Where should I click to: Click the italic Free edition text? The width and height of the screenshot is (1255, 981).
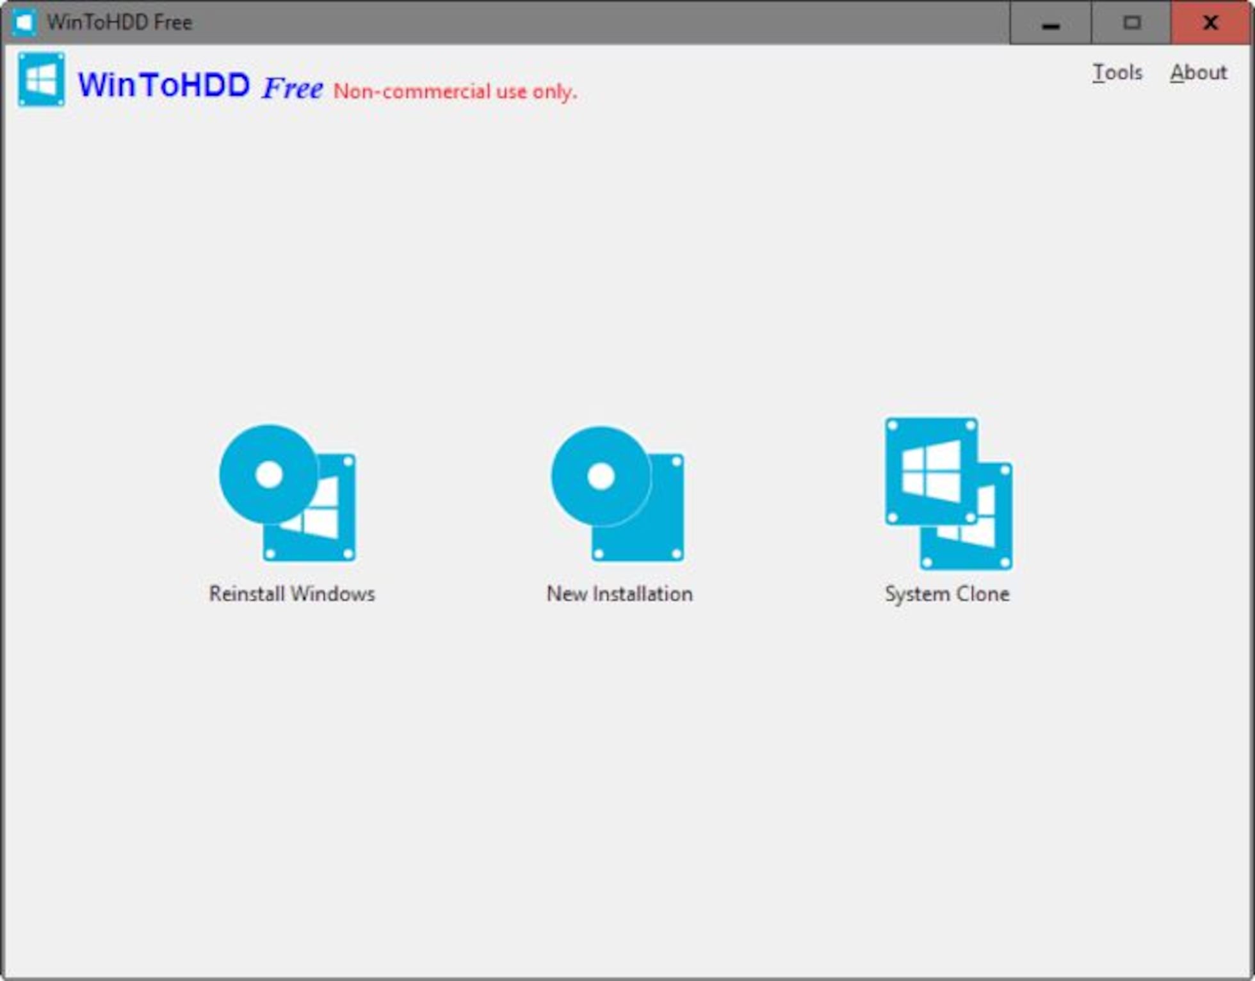(x=293, y=88)
